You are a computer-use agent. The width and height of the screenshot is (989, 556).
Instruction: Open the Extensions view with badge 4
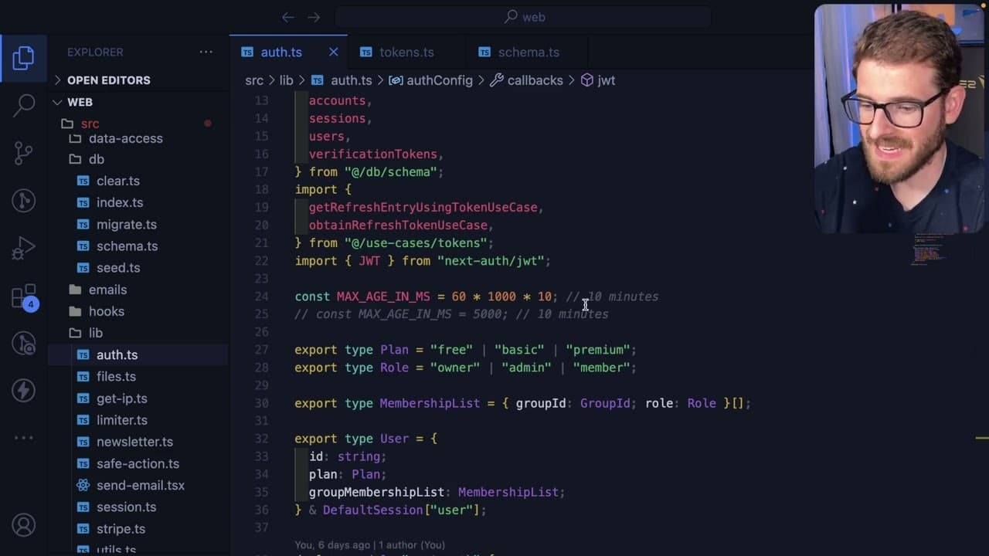[x=23, y=297]
